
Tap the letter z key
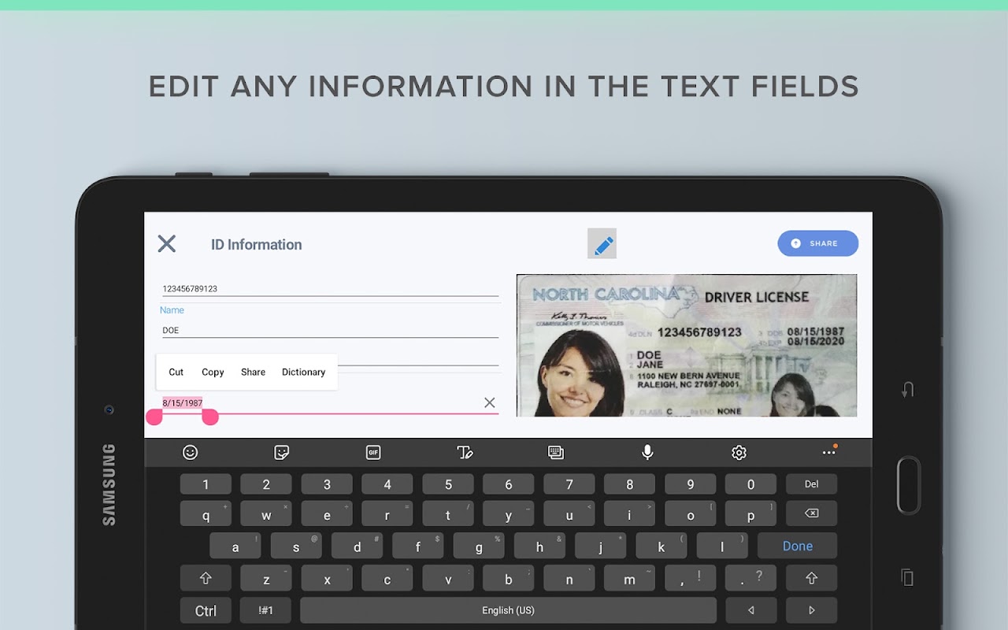(266, 578)
